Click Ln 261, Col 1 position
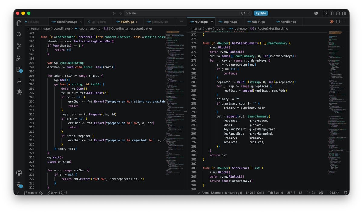Screen dimensions: 363x213 point(255,193)
